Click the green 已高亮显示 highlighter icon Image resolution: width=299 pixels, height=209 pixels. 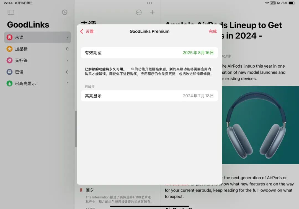pos(9,83)
